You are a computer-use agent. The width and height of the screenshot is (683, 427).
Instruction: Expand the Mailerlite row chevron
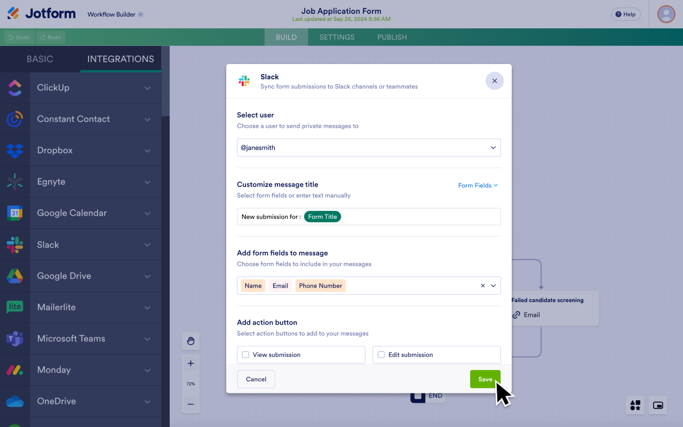(x=147, y=308)
